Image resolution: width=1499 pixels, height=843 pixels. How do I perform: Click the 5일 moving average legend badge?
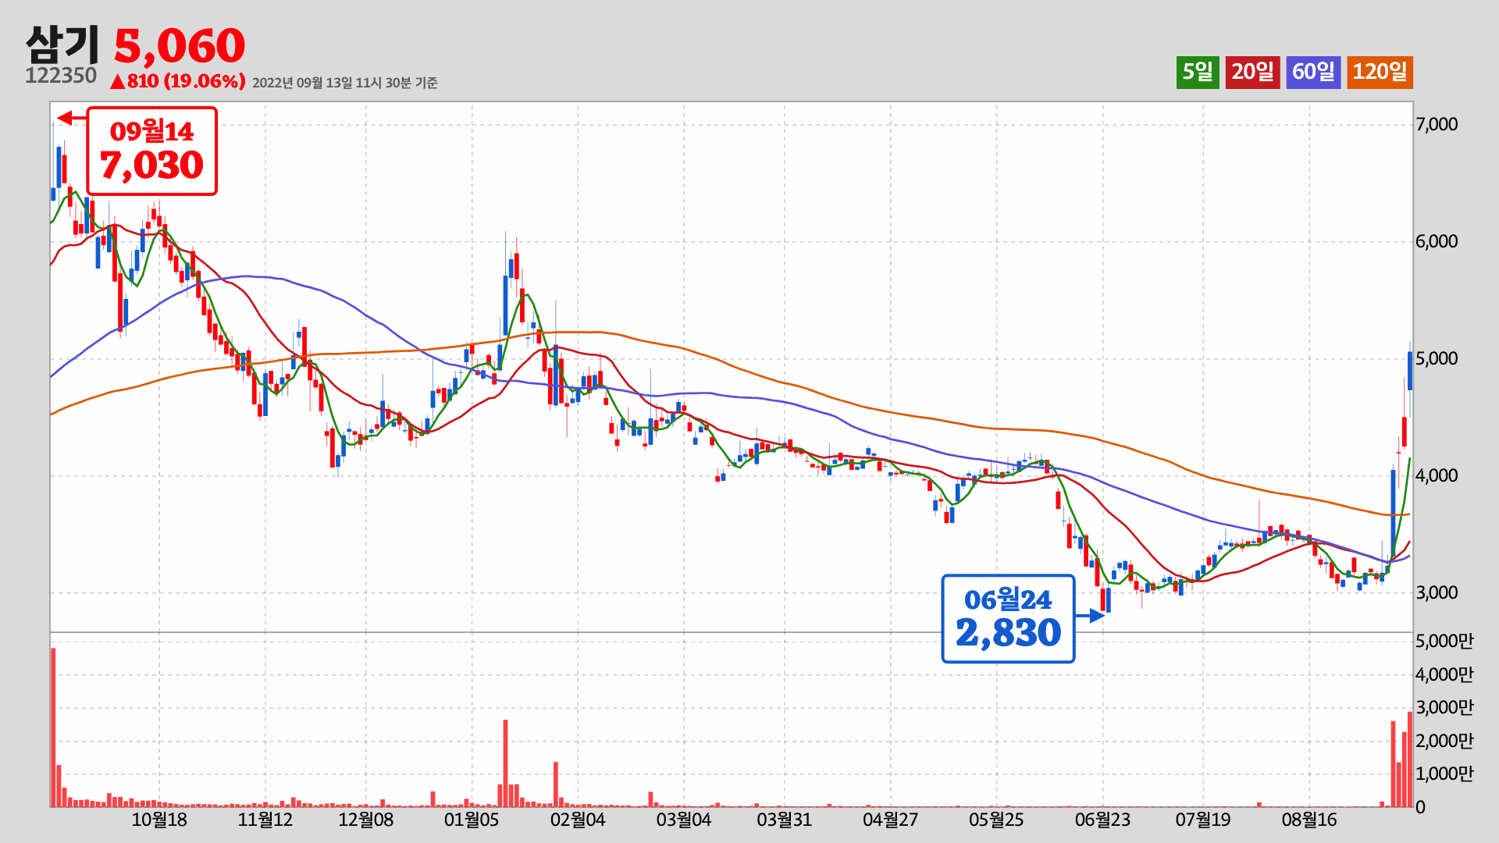point(1198,73)
